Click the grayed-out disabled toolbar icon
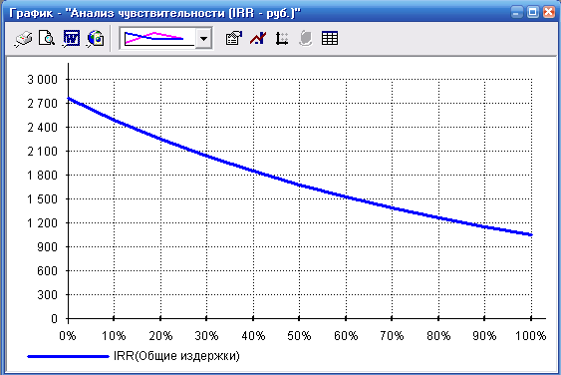Image resolution: width=561 pixels, height=375 pixels. 306,38
